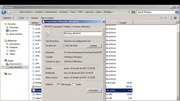Open Documentos library
Image resolution: width=180 pixels, height=101 pixels.
(15, 44)
